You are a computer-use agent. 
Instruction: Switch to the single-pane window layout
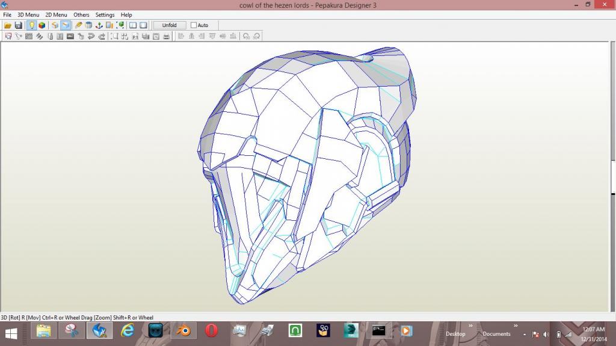coord(143,25)
